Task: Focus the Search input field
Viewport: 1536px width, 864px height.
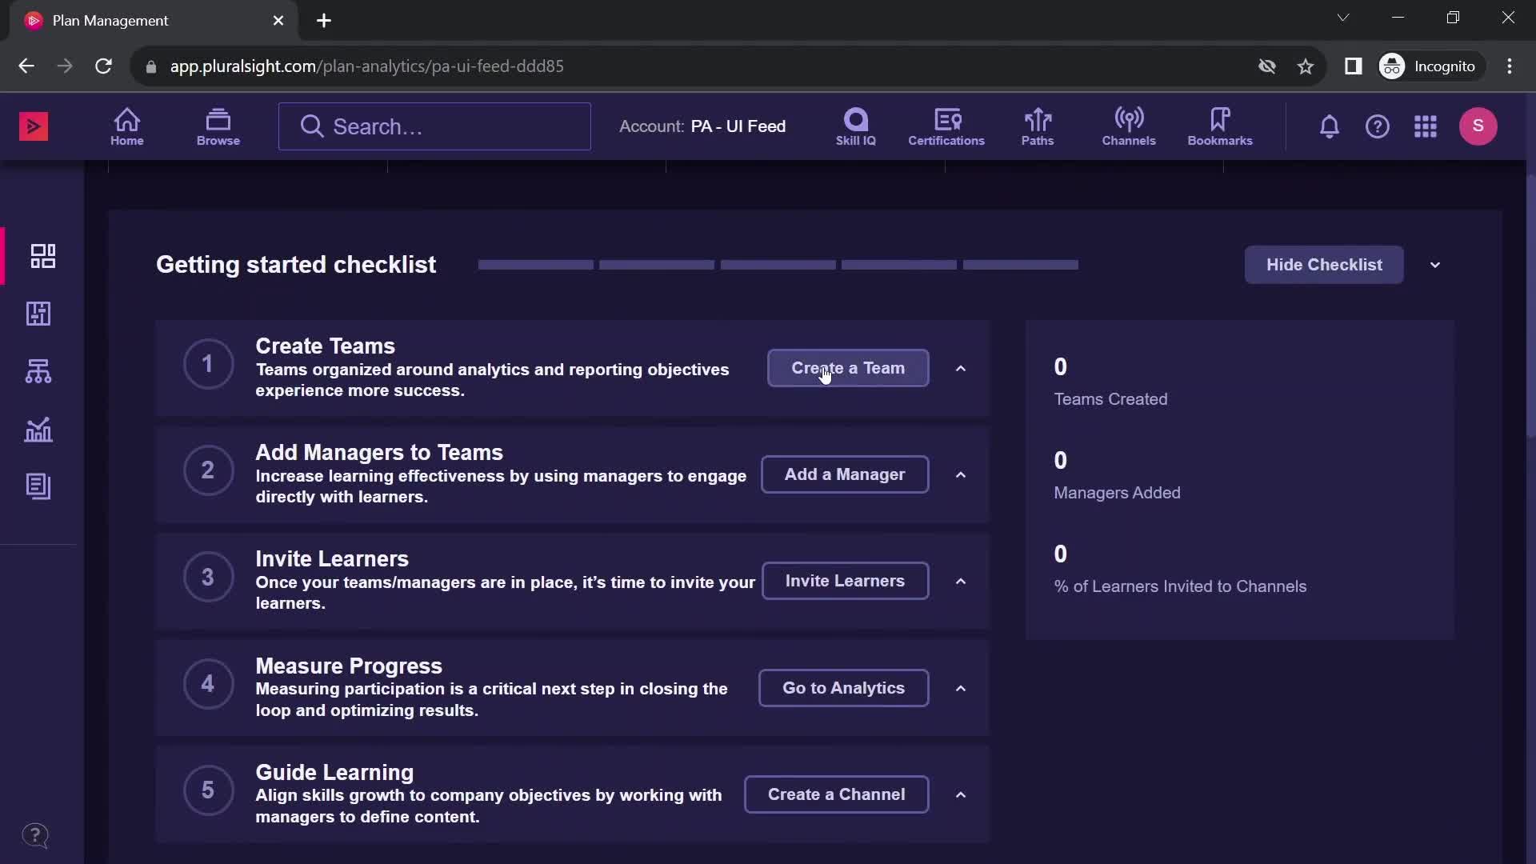Action: click(434, 126)
